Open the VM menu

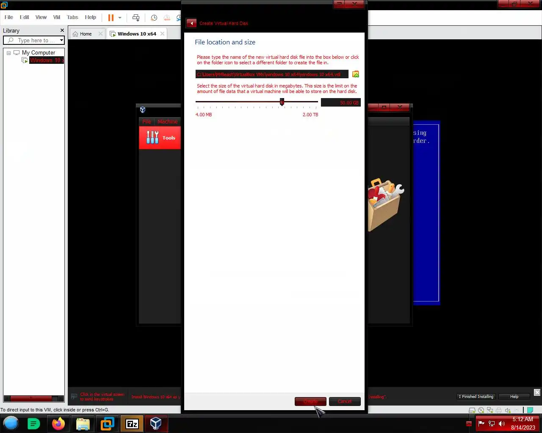click(57, 17)
